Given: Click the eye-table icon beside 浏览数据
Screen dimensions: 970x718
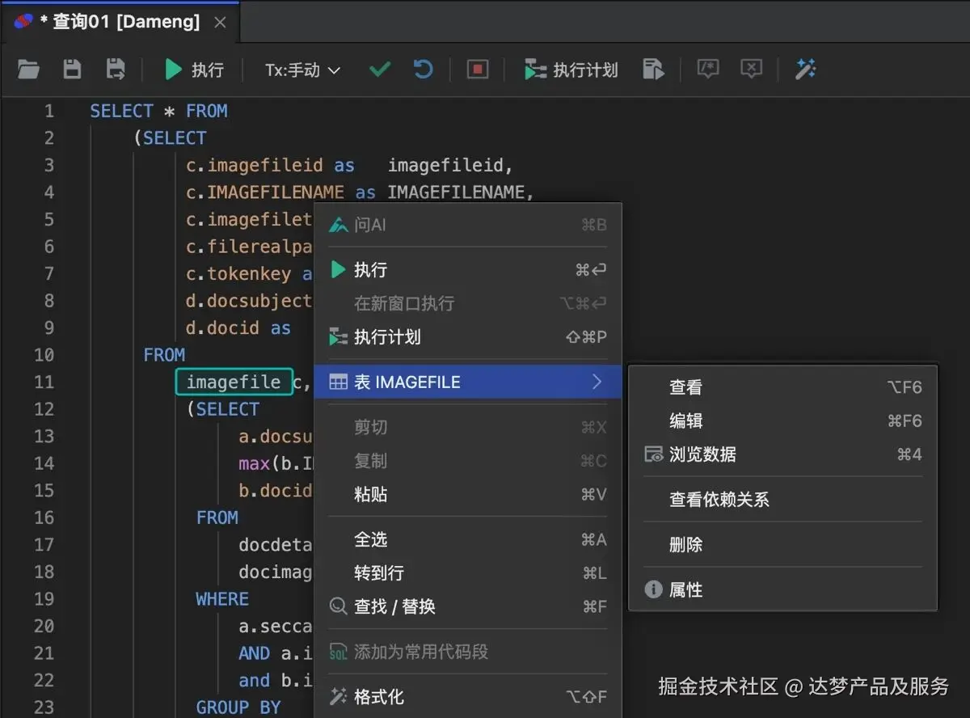Looking at the screenshot, I should [653, 454].
